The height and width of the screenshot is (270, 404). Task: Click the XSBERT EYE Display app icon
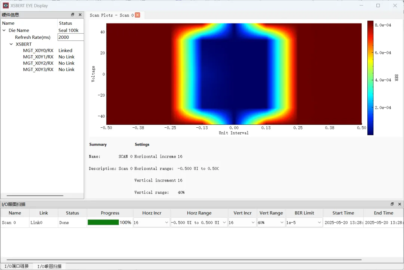[x=6, y=5]
